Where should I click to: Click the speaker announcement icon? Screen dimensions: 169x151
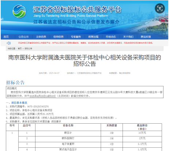[x=9, y=43]
